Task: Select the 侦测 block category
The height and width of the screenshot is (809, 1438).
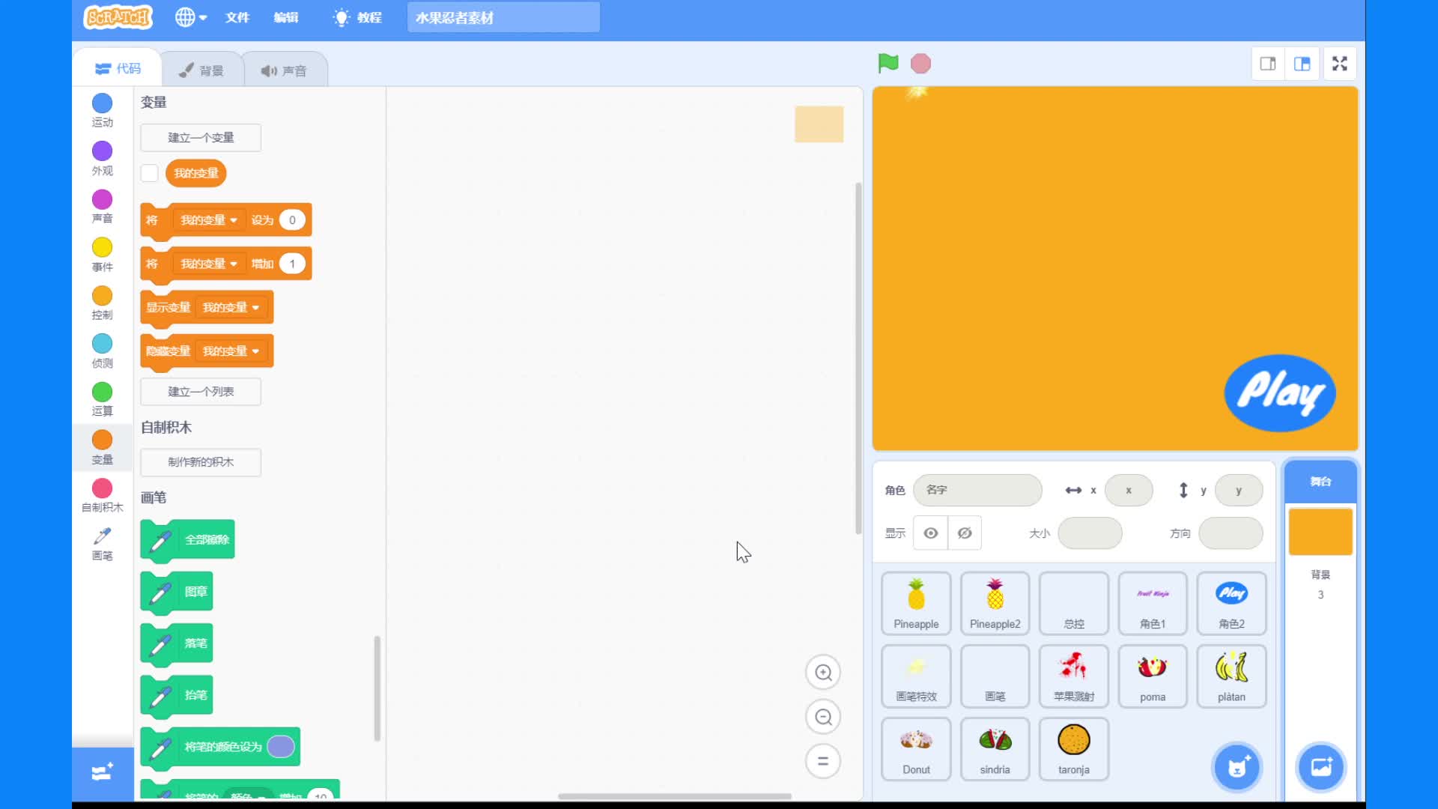Action: click(103, 351)
